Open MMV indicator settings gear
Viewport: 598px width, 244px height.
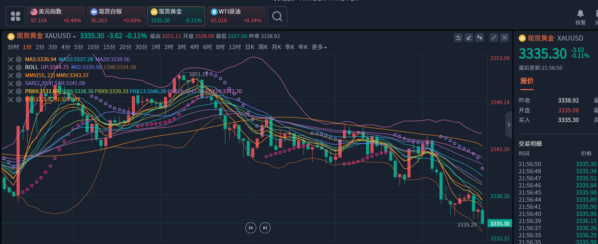[x=19, y=75]
